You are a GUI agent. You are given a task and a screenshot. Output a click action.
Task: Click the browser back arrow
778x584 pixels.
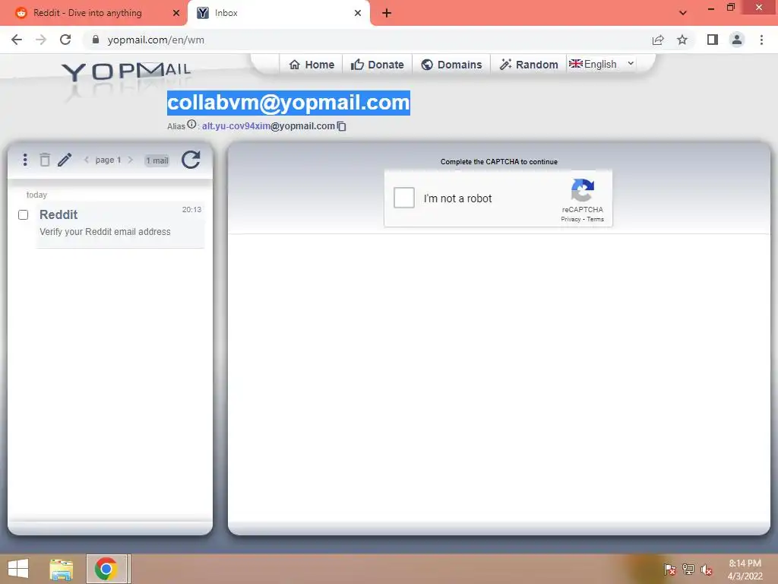pos(17,40)
